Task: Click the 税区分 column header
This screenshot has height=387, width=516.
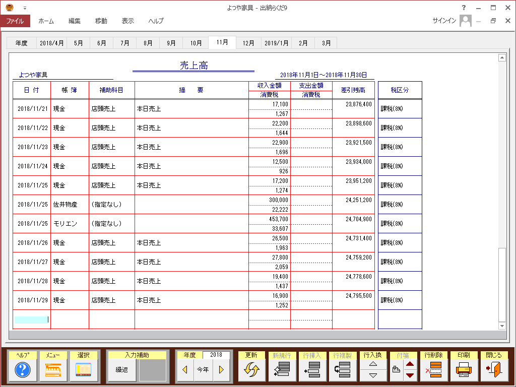Action: pyautogui.click(x=400, y=90)
